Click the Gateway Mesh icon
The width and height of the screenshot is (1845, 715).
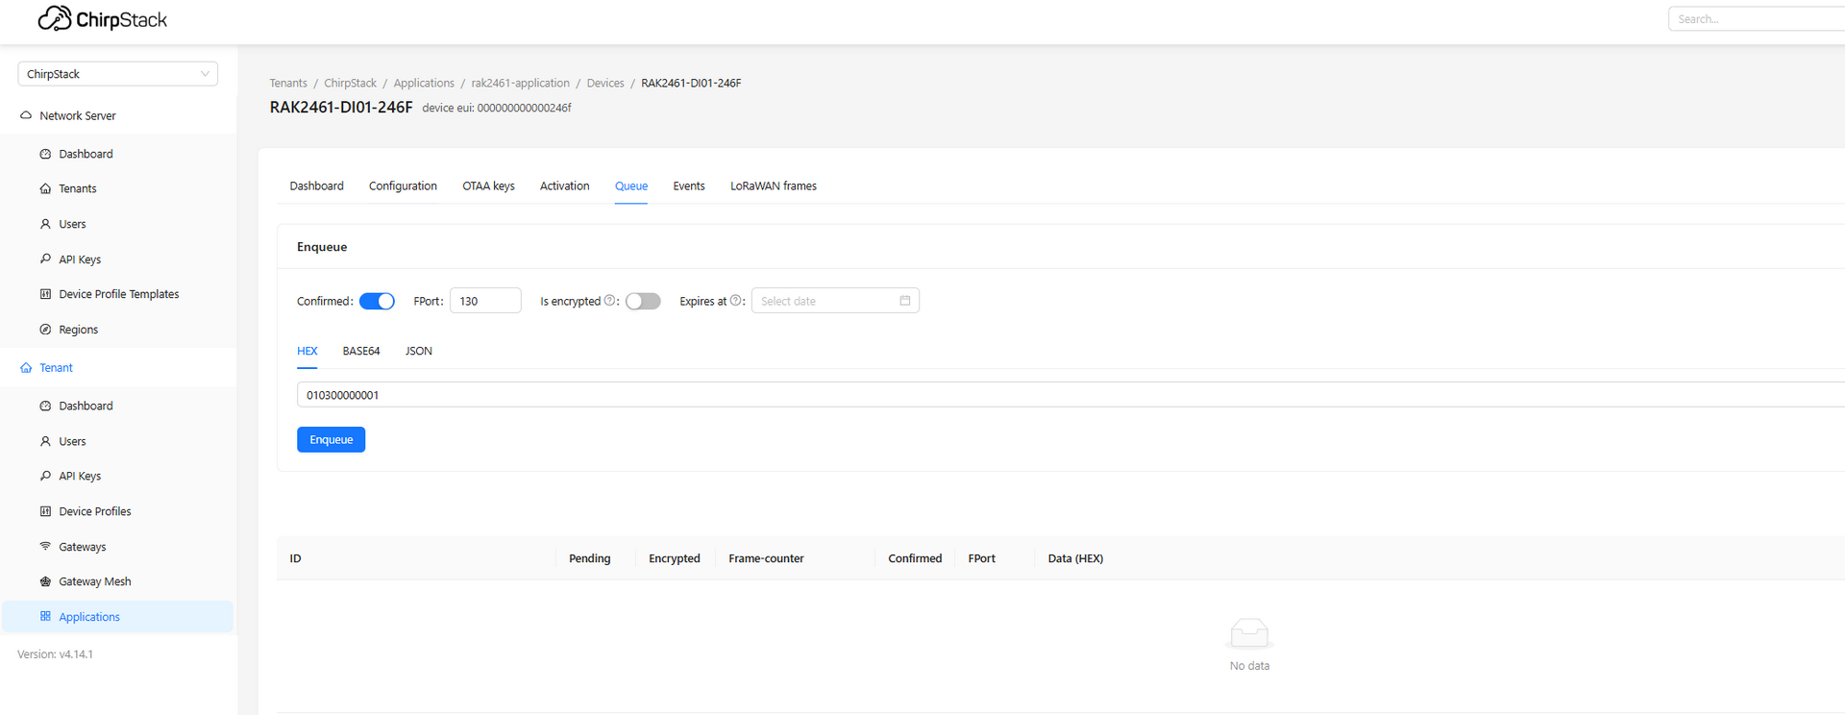45,581
